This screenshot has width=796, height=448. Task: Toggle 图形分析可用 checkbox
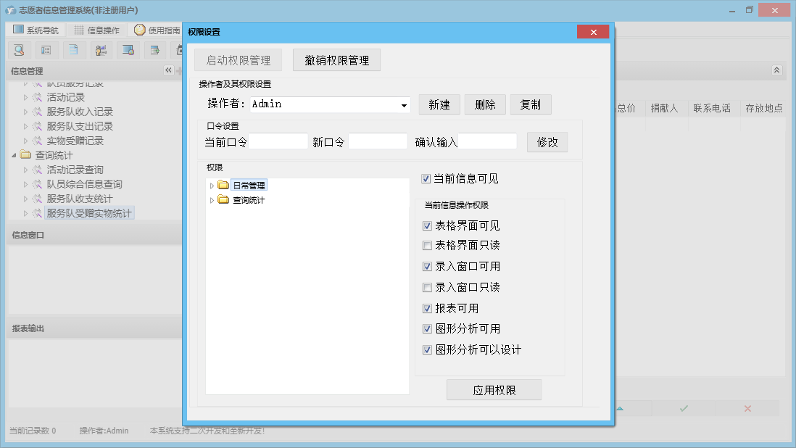pyautogui.click(x=428, y=329)
